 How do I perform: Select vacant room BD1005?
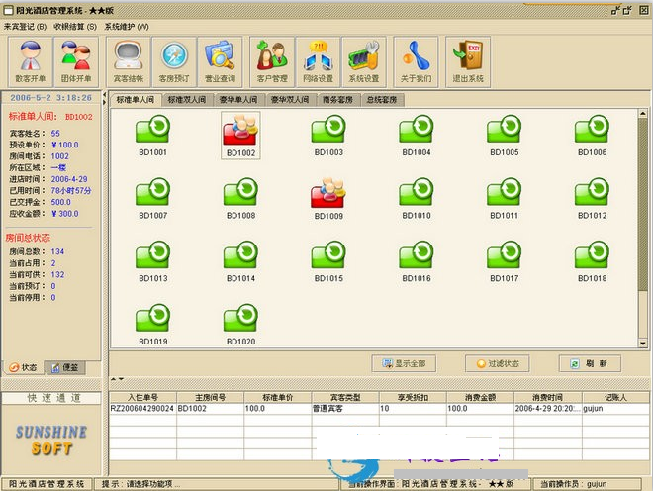[505, 136]
